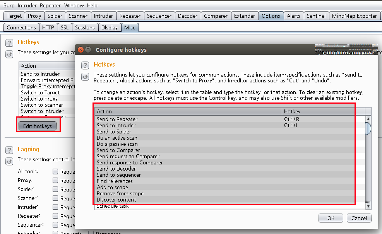
Task: Select Add to scope row
Action: pyautogui.click(x=230, y=187)
